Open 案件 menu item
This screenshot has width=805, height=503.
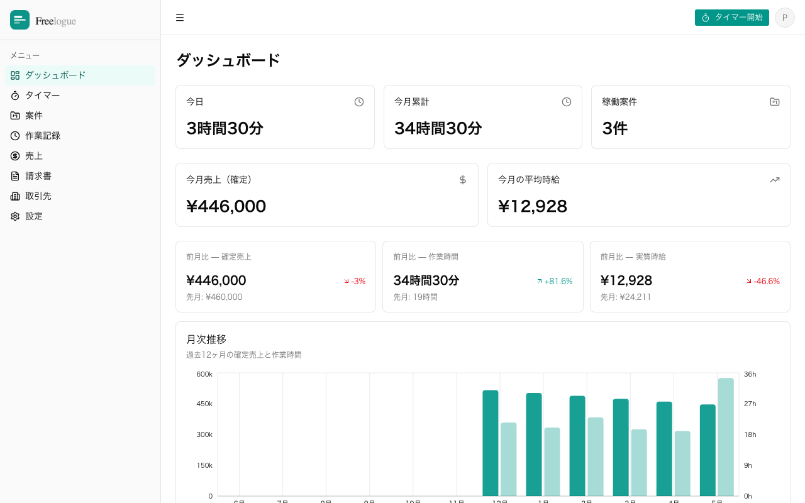pos(80,116)
